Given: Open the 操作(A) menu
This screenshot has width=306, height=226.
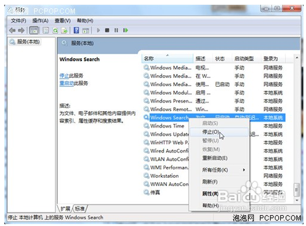Looking at the screenshot, I should 40,21.
